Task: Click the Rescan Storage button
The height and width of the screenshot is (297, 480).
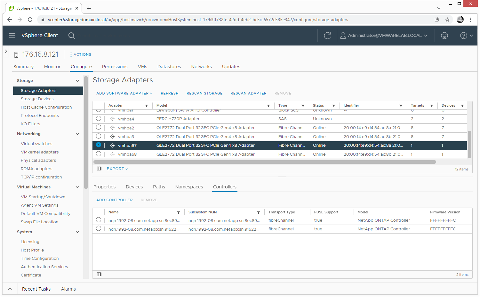Action: pos(204,93)
